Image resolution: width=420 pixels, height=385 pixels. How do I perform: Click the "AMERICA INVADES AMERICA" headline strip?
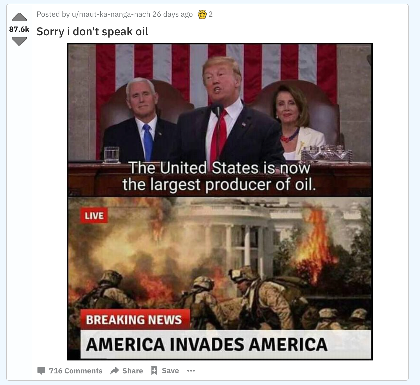click(x=226, y=344)
